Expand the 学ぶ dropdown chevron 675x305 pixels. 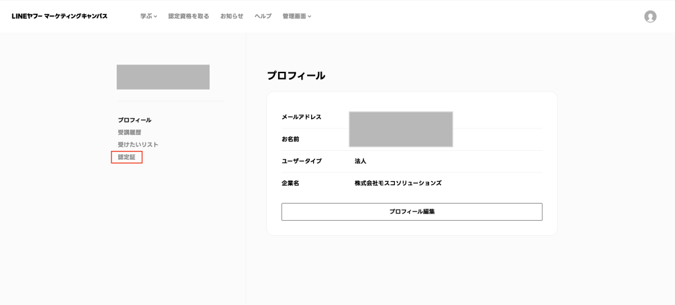(x=156, y=16)
